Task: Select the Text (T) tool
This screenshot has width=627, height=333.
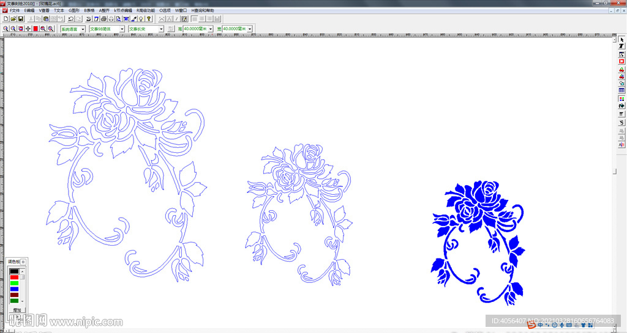Action: tap(621, 47)
